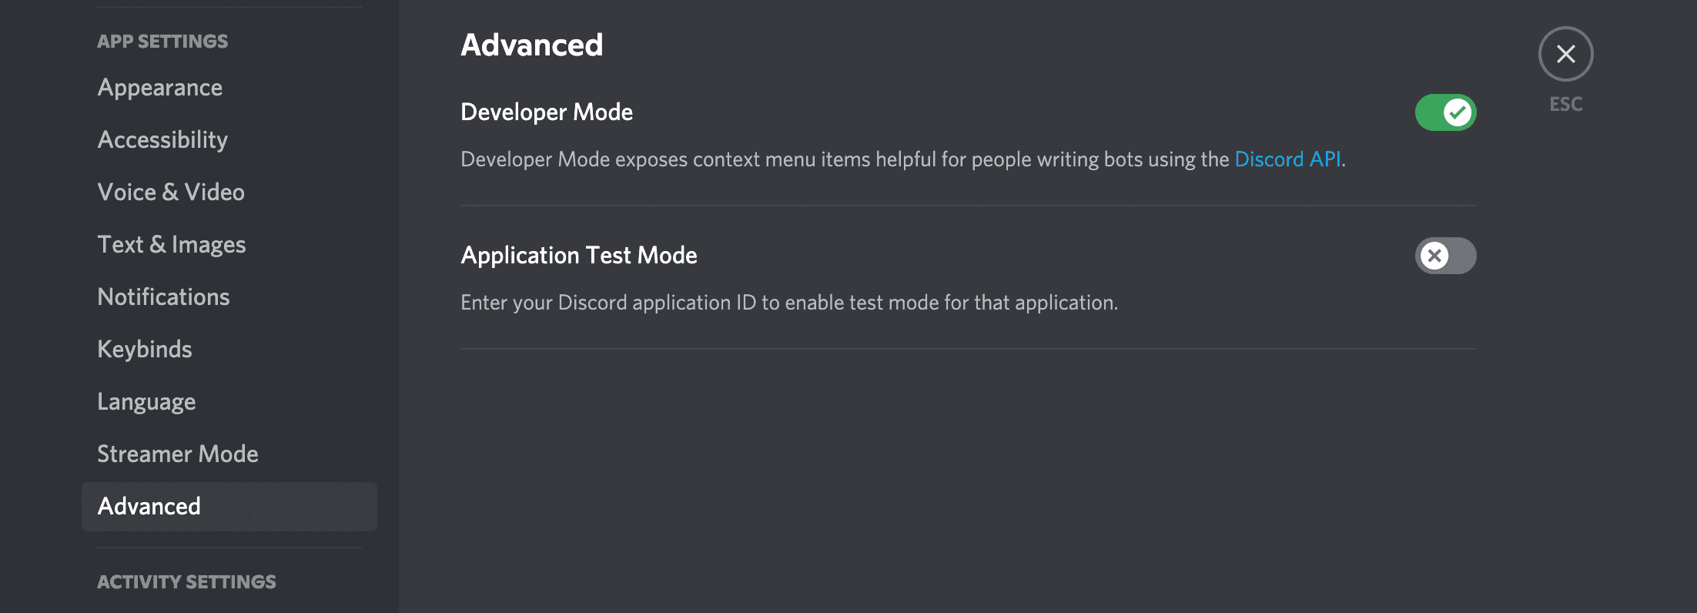
Task: Close settings with the X icon
Action: pyautogui.click(x=1565, y=54)
